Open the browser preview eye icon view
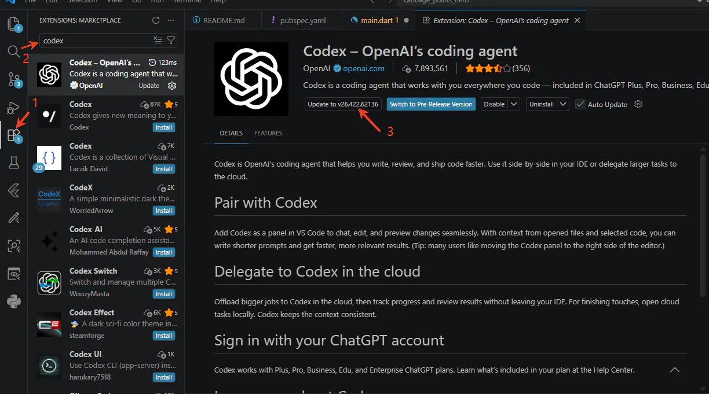Screen dimensions: 709x394 click(13, 273)
